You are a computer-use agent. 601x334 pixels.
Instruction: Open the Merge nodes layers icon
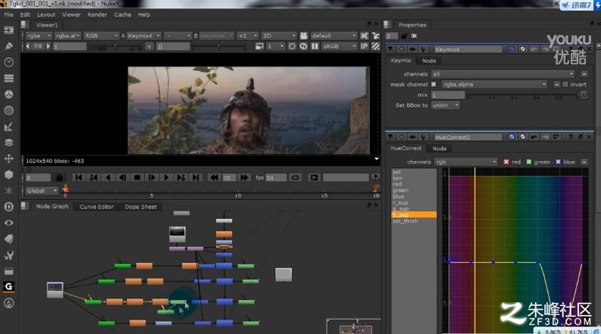coord(8,143)
